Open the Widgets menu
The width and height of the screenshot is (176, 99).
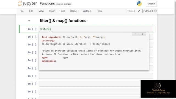(x=87, y=11)
